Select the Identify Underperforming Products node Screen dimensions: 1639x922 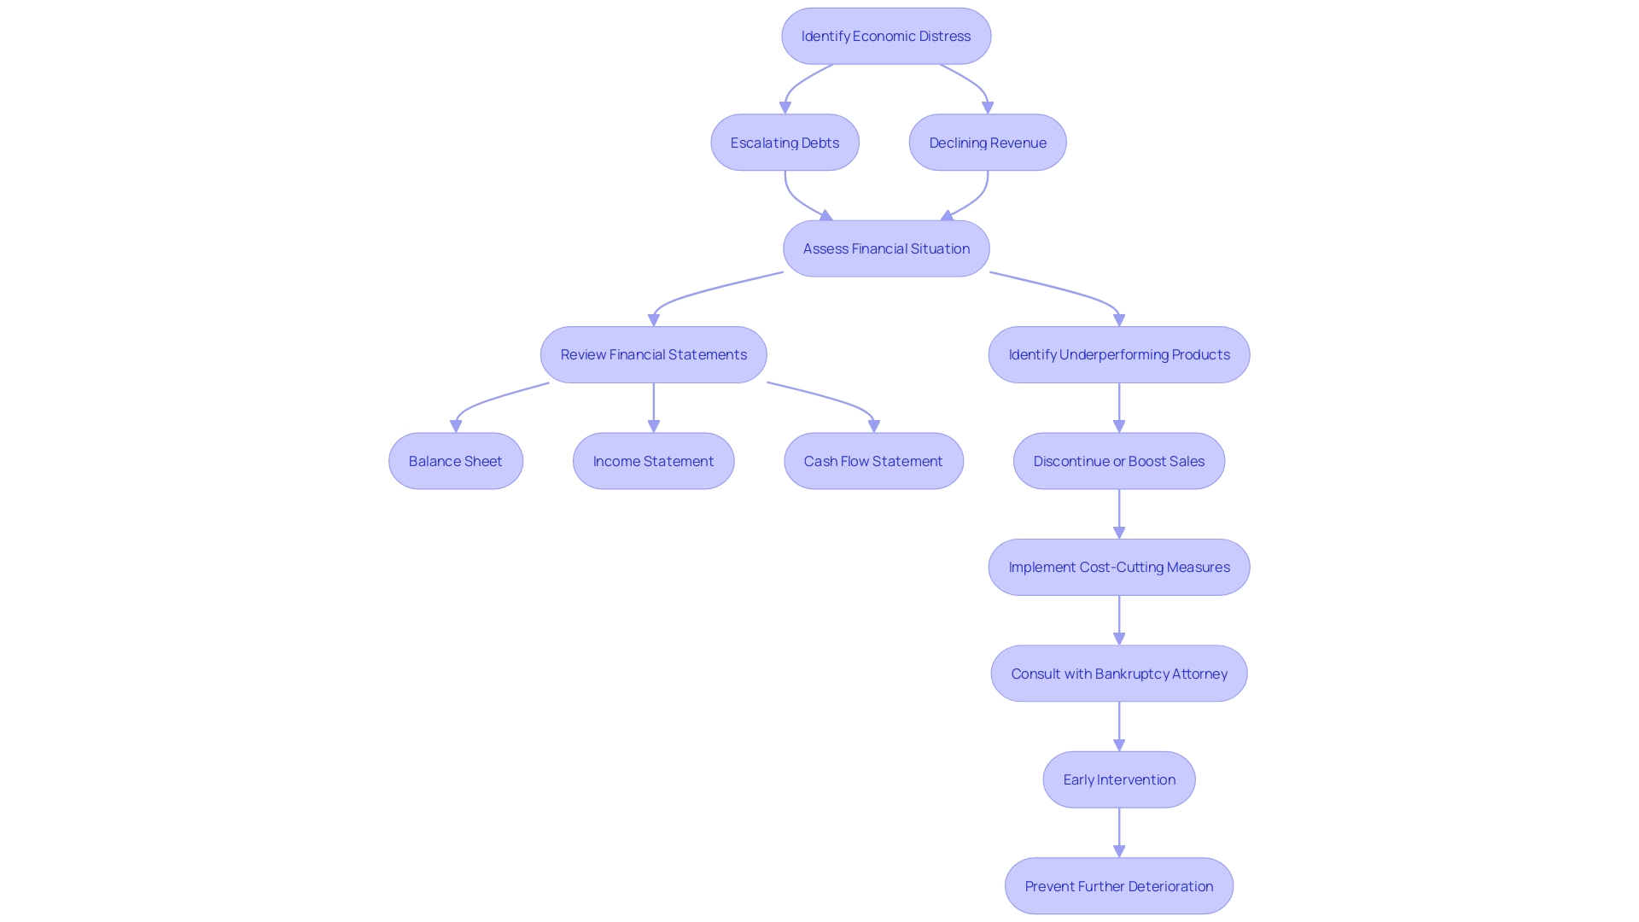1120,353
